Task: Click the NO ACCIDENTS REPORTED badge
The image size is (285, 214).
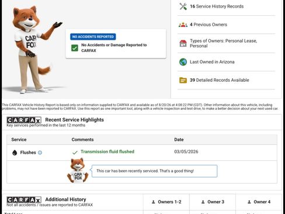Action: pos(93,37)
